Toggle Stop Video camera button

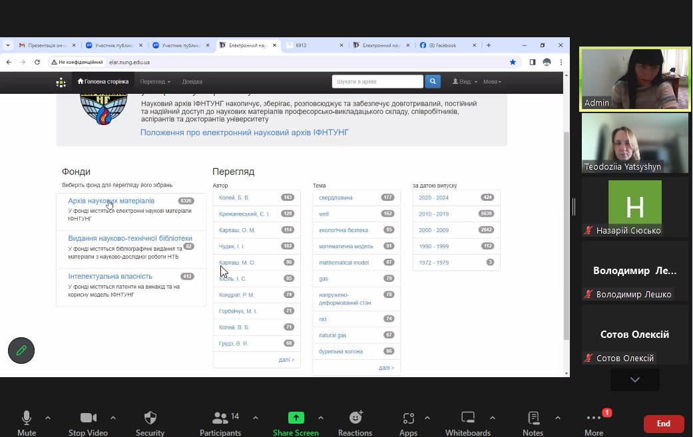click(x=88, y=418)
